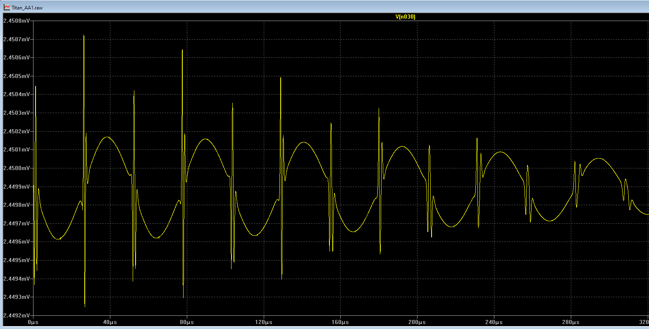This screenshot has height=329, width=649.
Task: Select the 2.4502mV axis value
Action: tap(17, 131)
